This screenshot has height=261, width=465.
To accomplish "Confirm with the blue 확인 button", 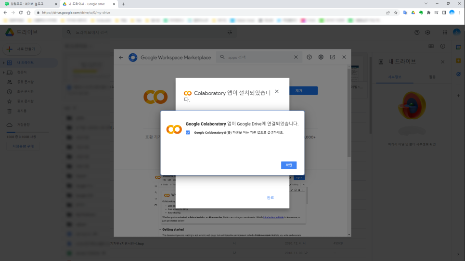I will pos(288,165).
